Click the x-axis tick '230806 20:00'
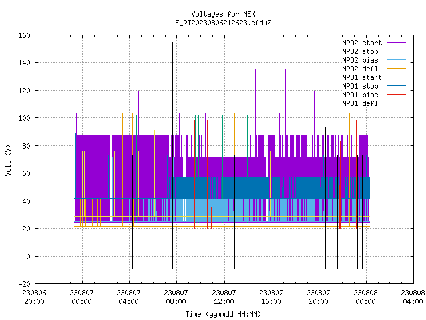 pos(34,297)
